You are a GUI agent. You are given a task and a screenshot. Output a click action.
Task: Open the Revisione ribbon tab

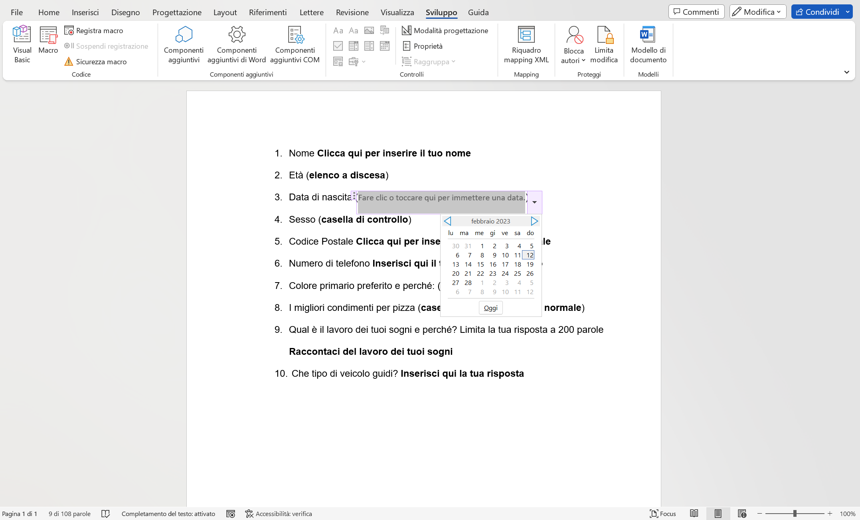point(352,12)
